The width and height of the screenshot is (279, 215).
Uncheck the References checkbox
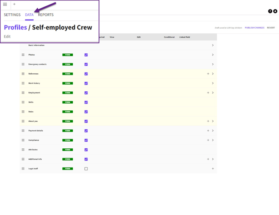(86, 74)
